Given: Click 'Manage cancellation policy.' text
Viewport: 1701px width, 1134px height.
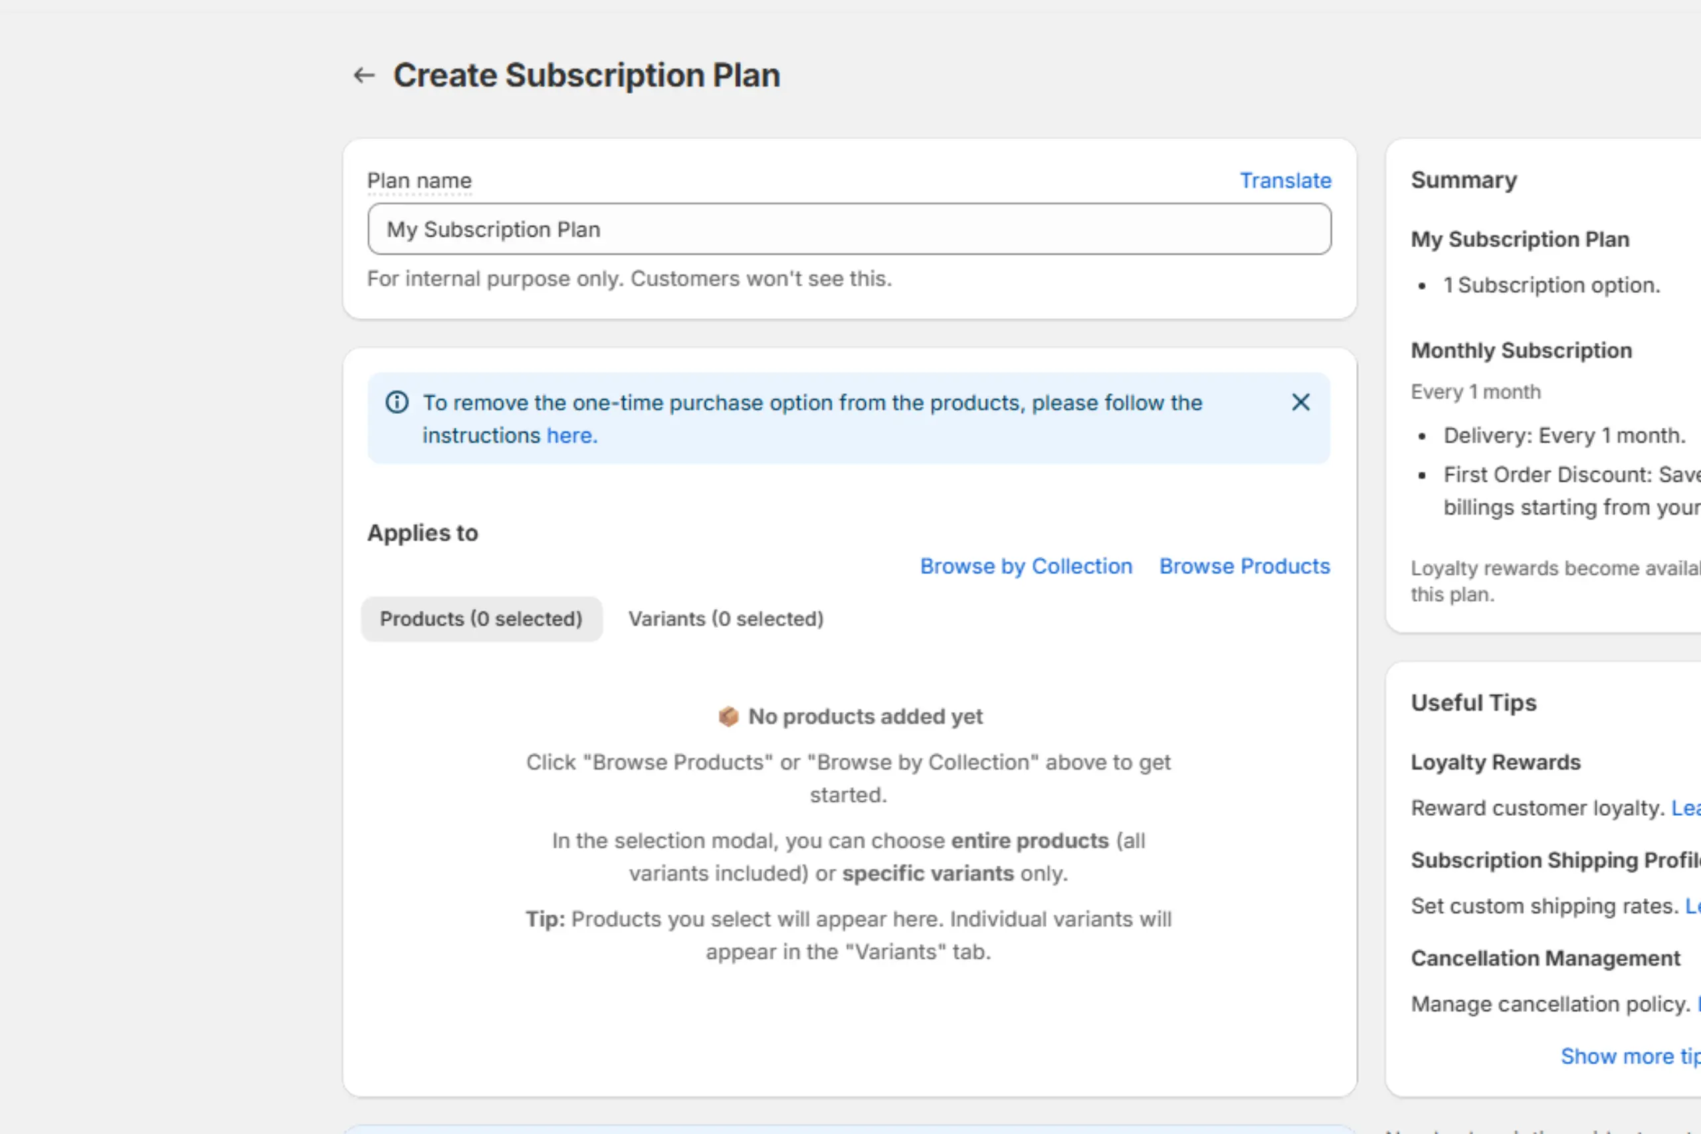Looking at the screenshot, I should [1551, 1004].
